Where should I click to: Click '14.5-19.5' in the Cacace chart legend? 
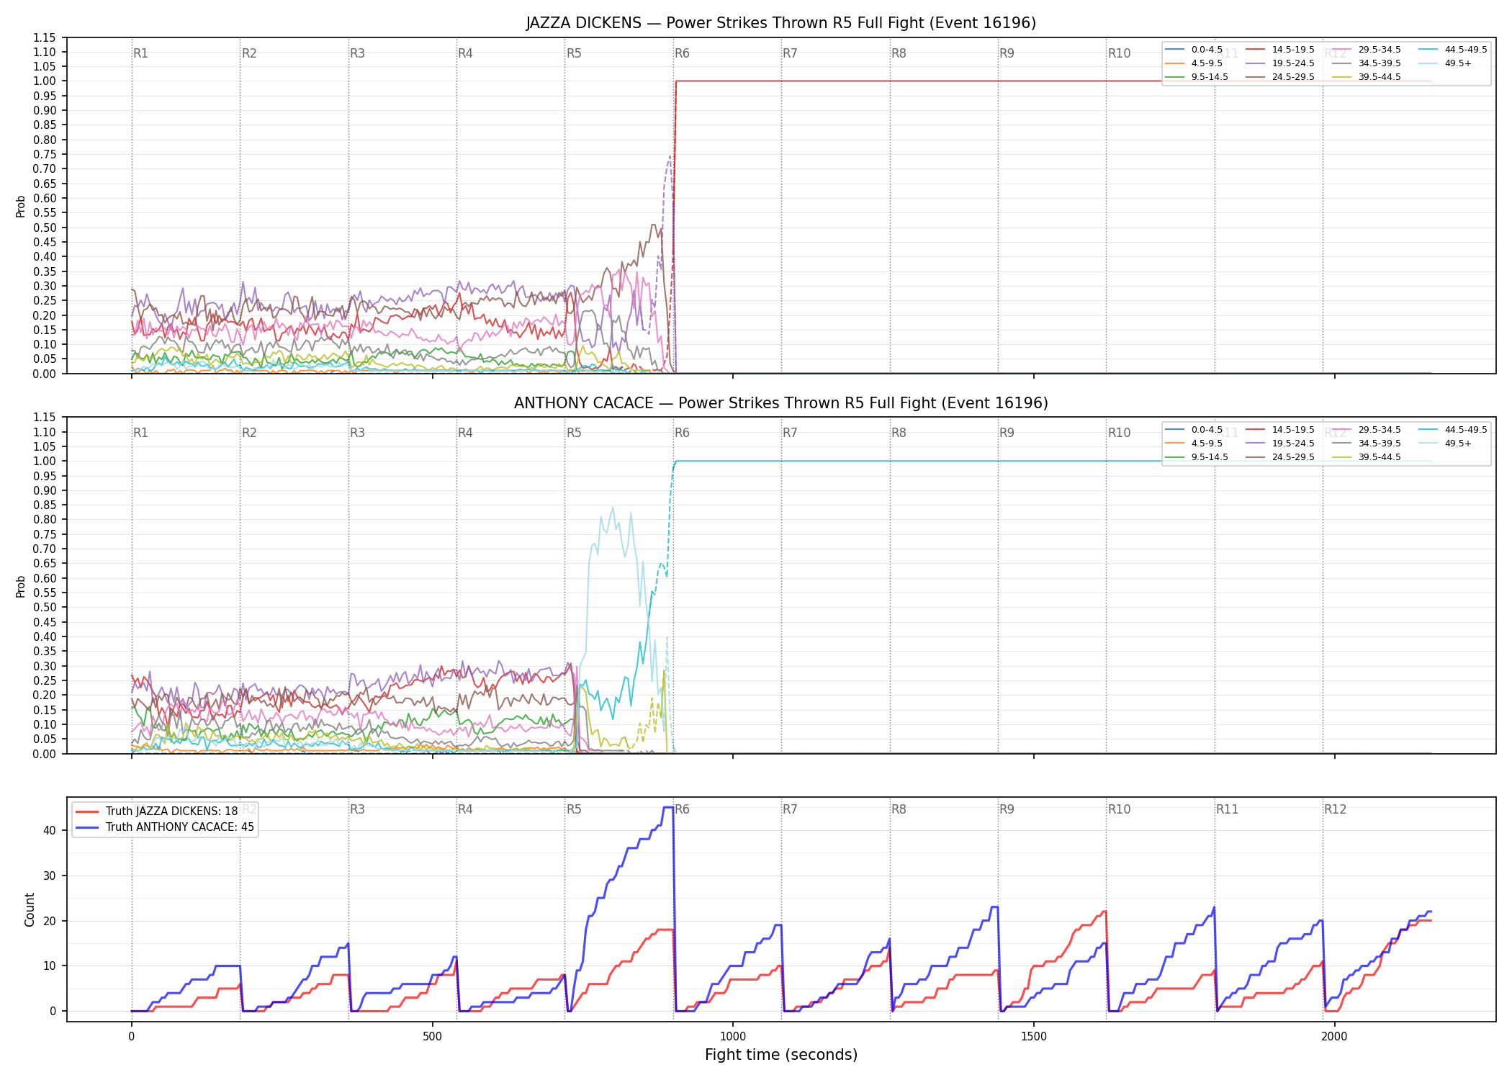click(1293, 430)
